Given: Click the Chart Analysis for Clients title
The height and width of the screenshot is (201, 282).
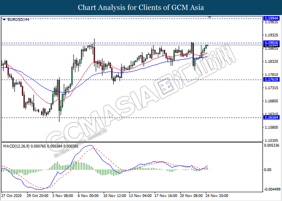Looking at the screenshot, I should (x=141, y=8).
